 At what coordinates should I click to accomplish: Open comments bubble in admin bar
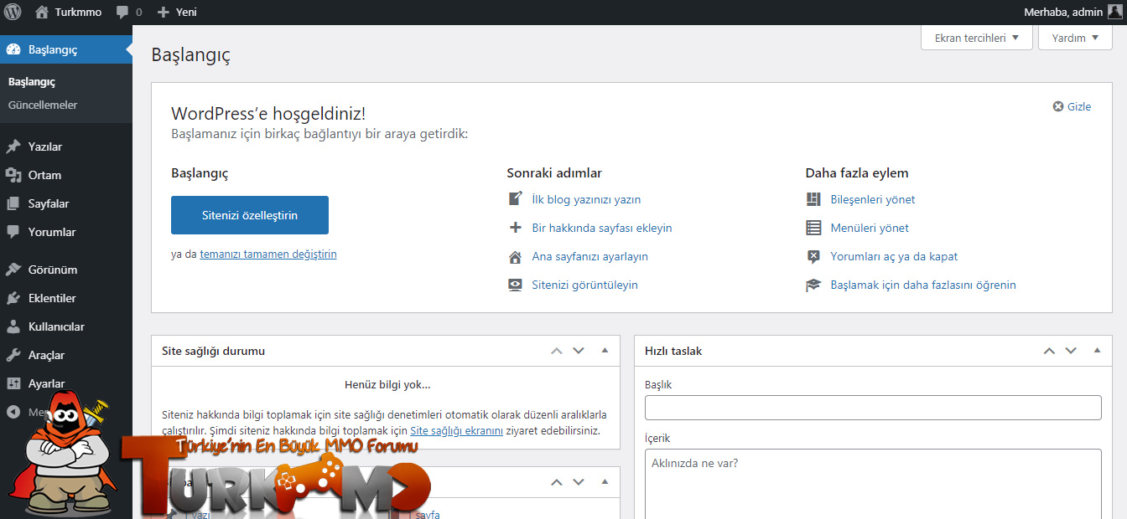pos(122,13)
